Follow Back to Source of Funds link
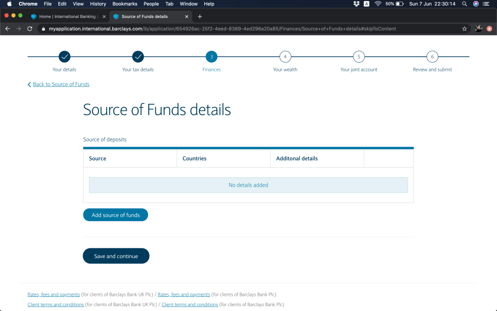 coord(61,84)
